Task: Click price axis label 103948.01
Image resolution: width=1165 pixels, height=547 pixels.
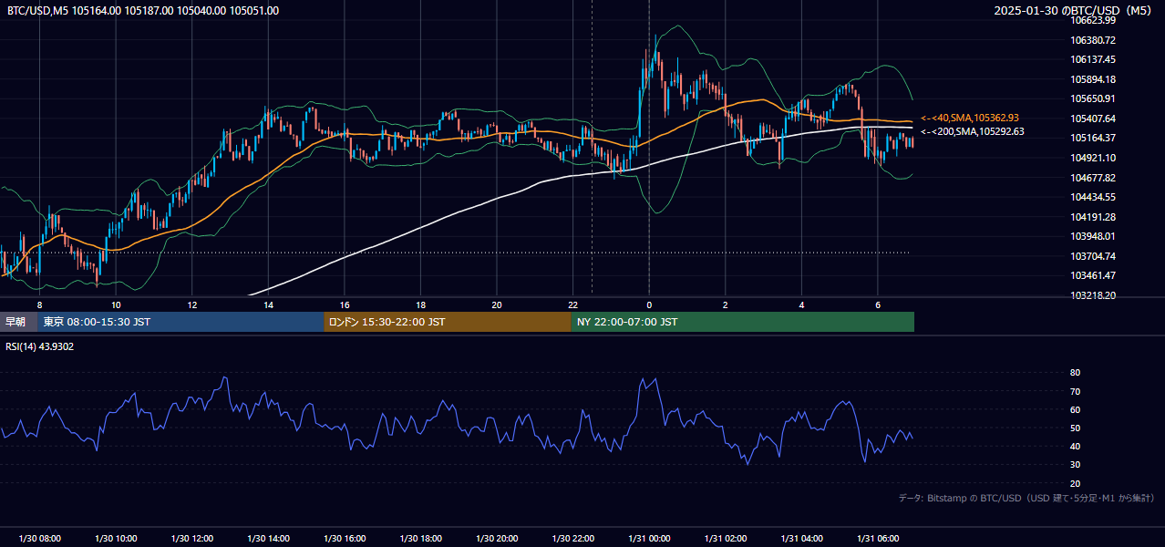Action: [1093, 236]
